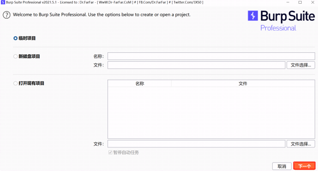The height and width of the screenshot is (171, 318).
Task: Click the help question mark icon
Action: (6, 15)
